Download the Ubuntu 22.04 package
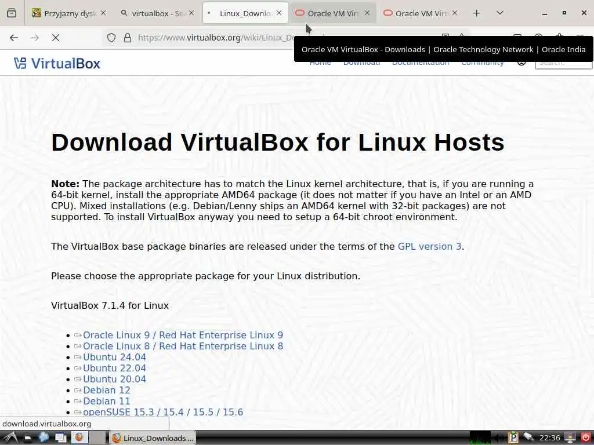 (x=114, y=368)
